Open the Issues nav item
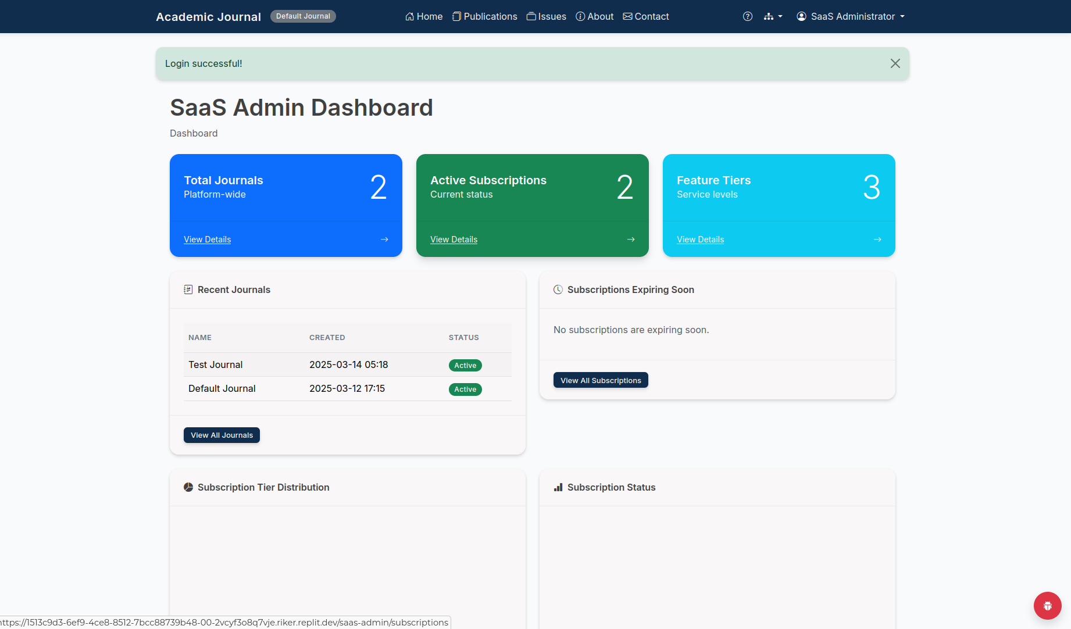This screenshot has height=629, width=1071. pos(547,16)
